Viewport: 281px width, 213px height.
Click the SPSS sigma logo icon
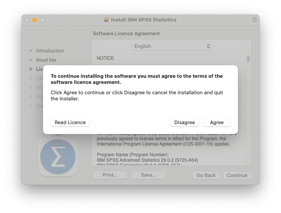pos(58,157)
